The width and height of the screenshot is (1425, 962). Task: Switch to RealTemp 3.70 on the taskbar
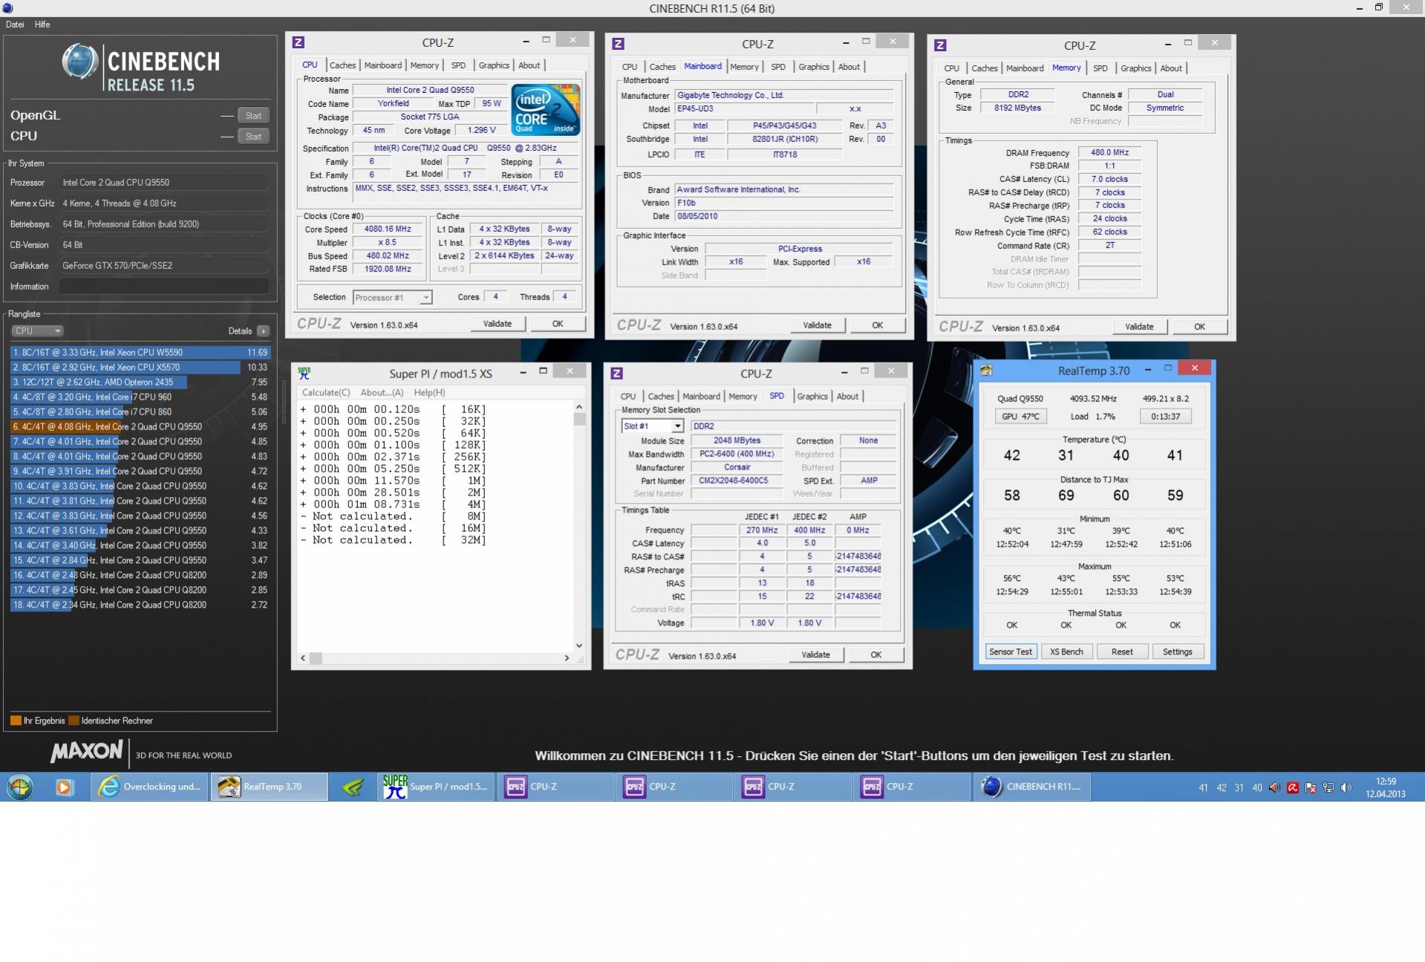(x=270, y=787)
